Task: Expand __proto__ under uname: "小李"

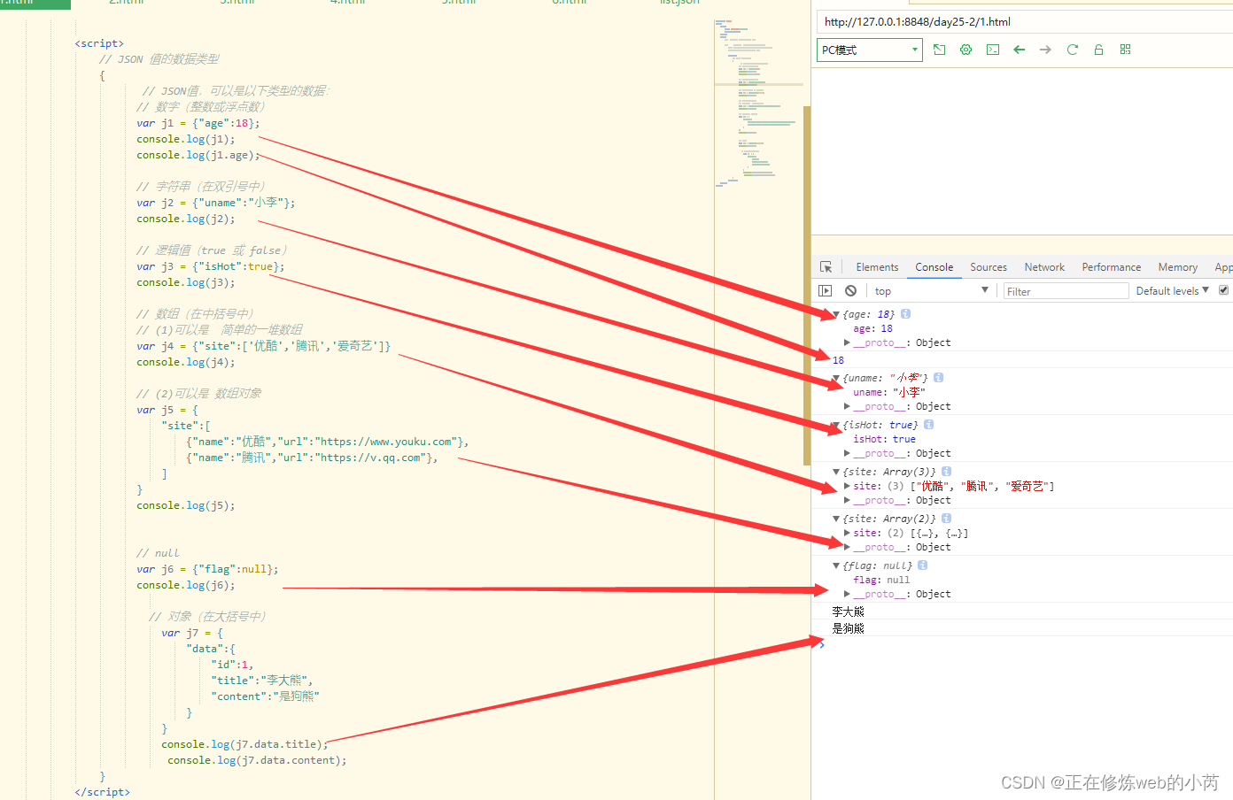Action: (847, 406)
